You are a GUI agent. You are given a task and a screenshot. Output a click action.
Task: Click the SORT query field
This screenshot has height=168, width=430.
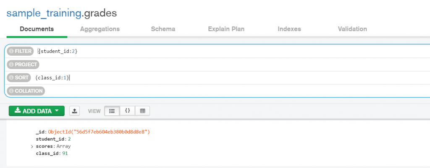[210, 78]
